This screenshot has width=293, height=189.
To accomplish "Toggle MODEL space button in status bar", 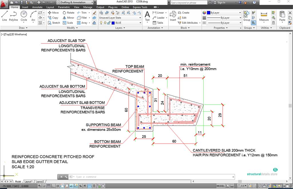I will pyautogui.click(x=221, y=186).
